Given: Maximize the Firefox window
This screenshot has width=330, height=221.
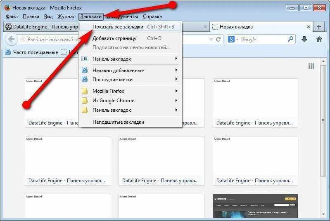Looking at the screenshot, I should [x=306, y=7].
